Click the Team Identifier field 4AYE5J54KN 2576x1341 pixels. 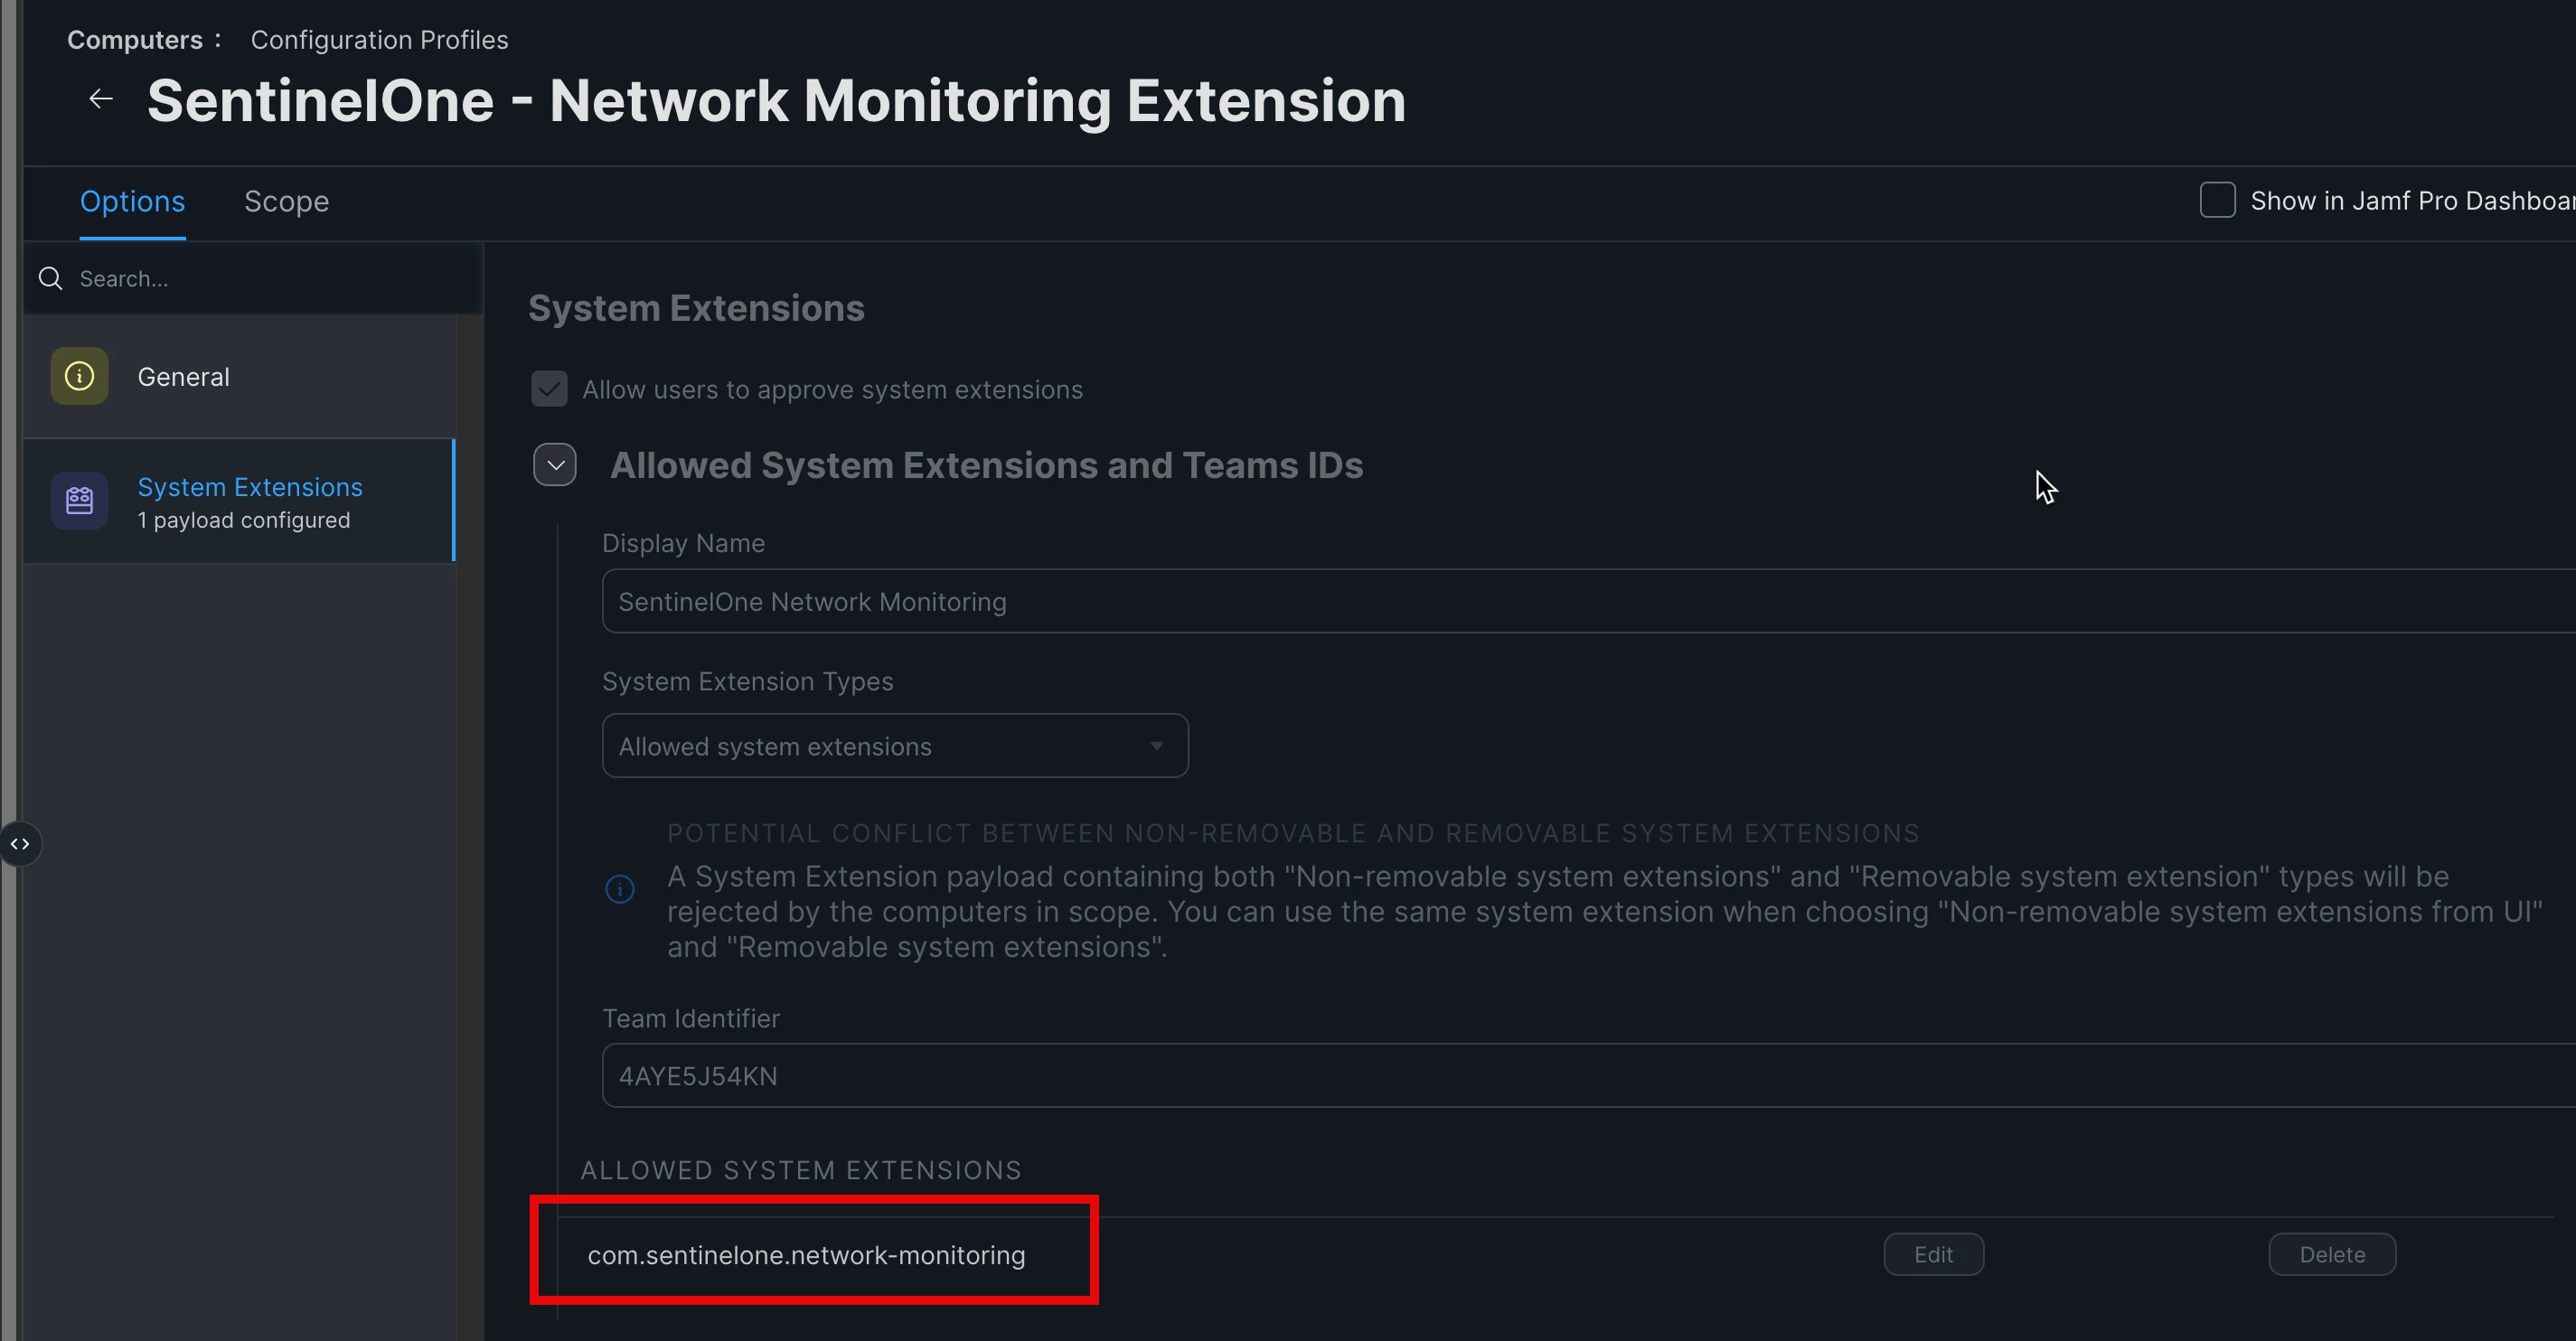[1588, 1075]
